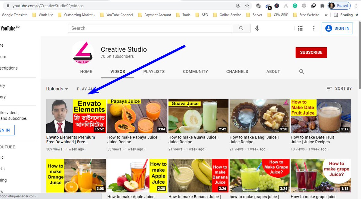361x199 pixels.
Task: Click the site lock icon in the address bar
Action: click(x=8, y=6)
